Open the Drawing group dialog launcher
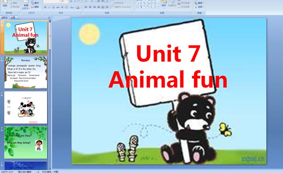The height and width of the screenshot is (173, 283). click(x=191, y=12)
